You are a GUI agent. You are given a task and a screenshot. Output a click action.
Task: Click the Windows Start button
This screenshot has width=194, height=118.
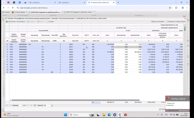click(65, 115)
